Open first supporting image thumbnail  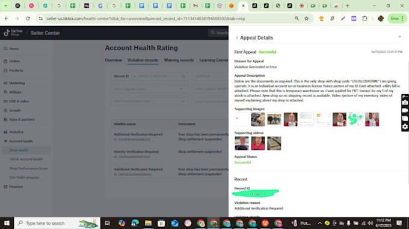241,119
